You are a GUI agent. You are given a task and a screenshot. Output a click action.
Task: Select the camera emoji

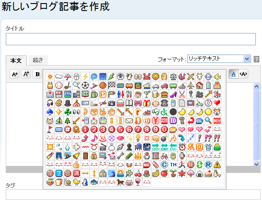click(x=112, y=103)
